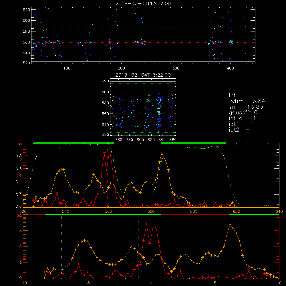The image size is (286, 286).
Task: Click x-axis label 780 on middle plot
Action: click(130, 140)
